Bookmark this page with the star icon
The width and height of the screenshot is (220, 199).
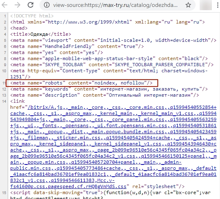[x=188, y=5]
